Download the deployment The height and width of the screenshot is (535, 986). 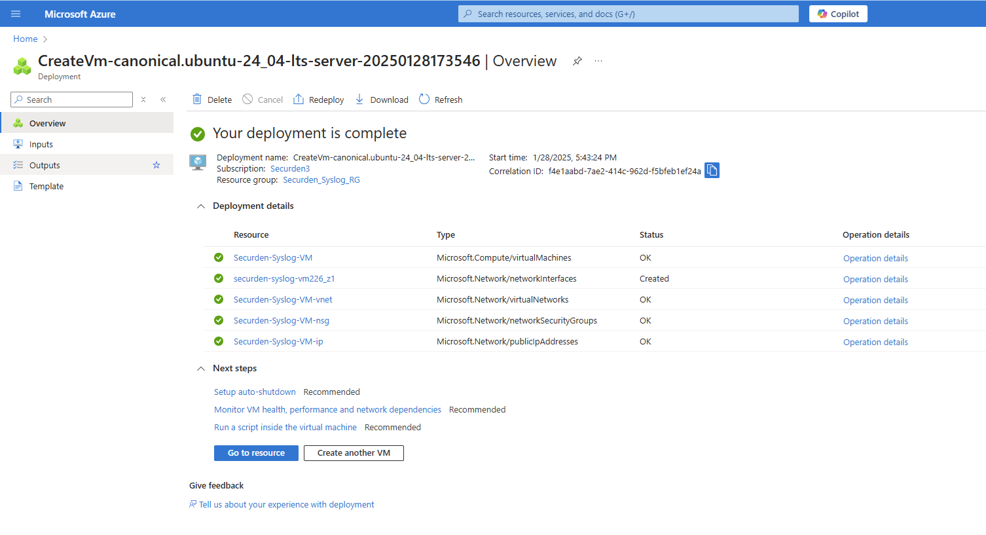[x=382, y=100]
